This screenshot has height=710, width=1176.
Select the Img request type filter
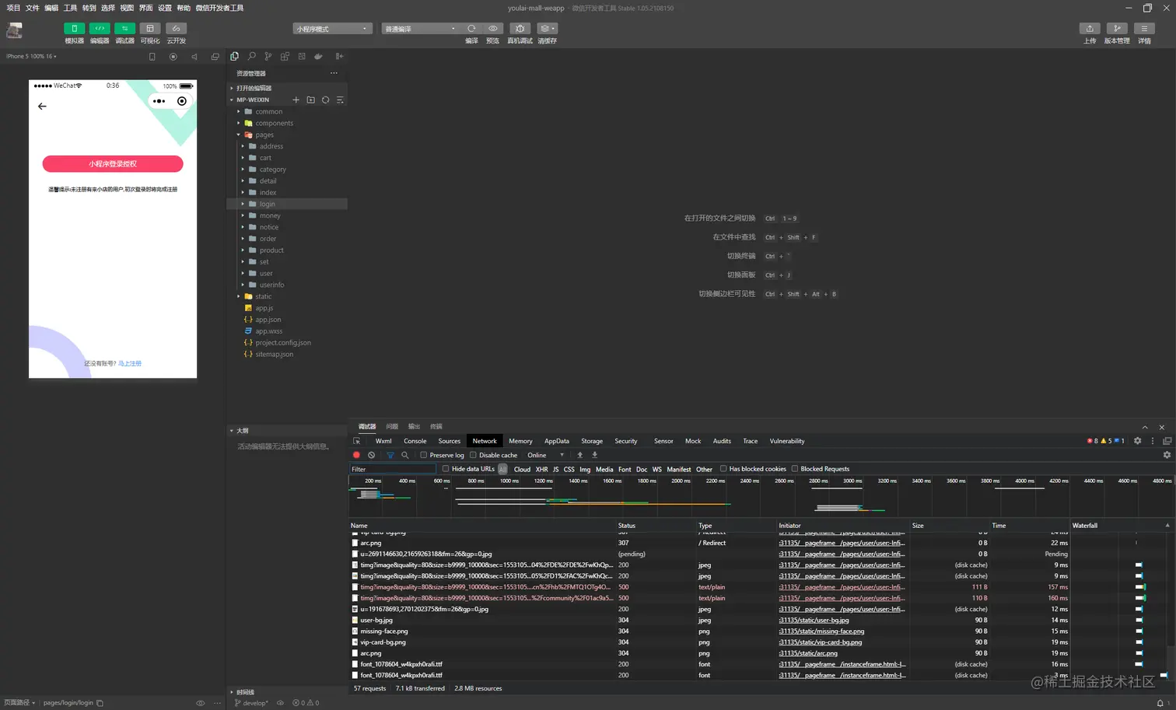coord(585,469)
